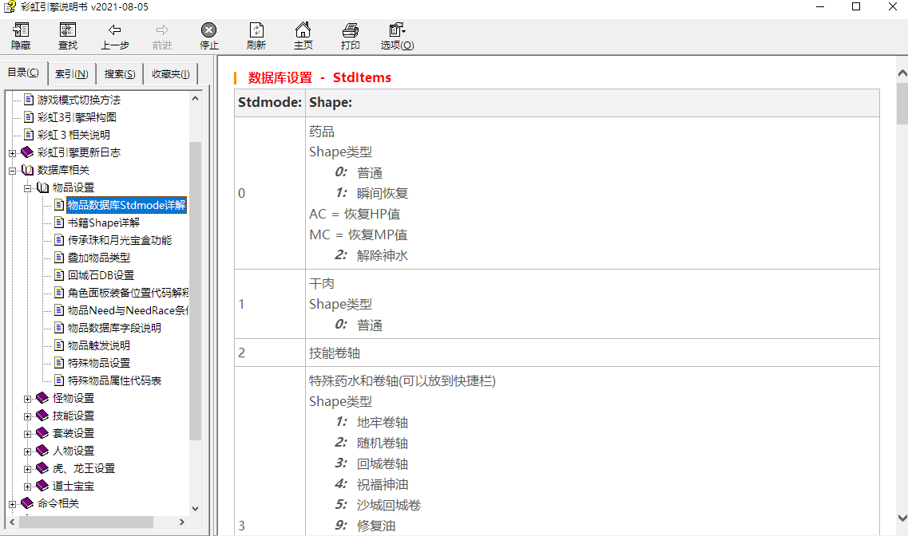The image size is (908, 536).
Task: Expand the 彩虹引擎更新日志 book node
Action: coord(13,152)
